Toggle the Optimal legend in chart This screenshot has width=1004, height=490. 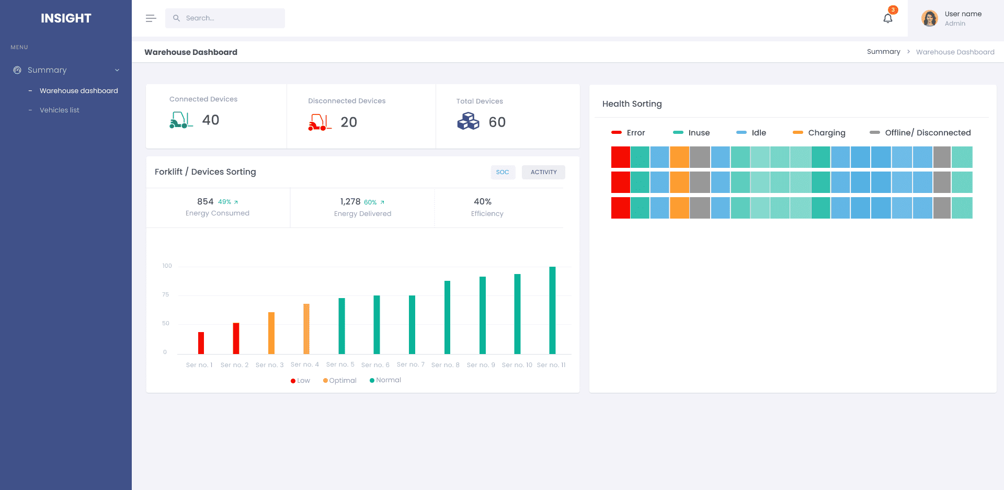339,381
